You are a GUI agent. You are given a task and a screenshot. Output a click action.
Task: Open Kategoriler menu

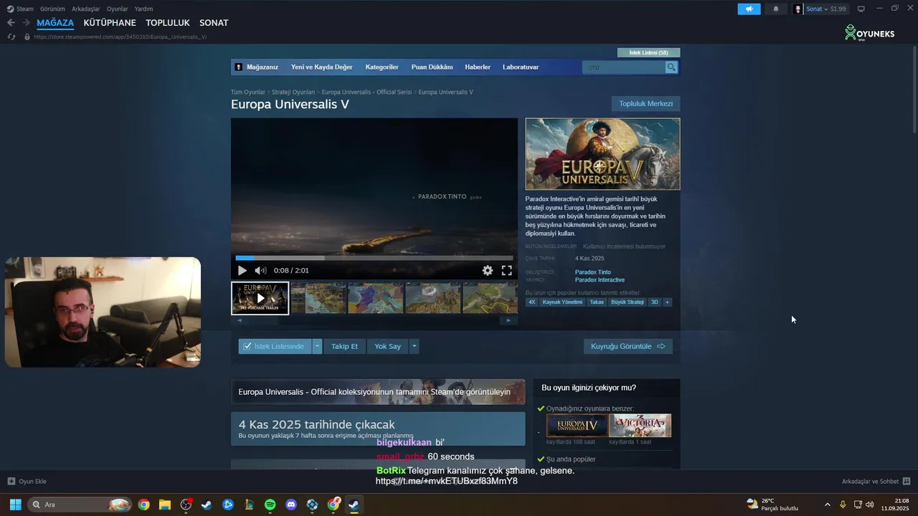click(382, 67)
